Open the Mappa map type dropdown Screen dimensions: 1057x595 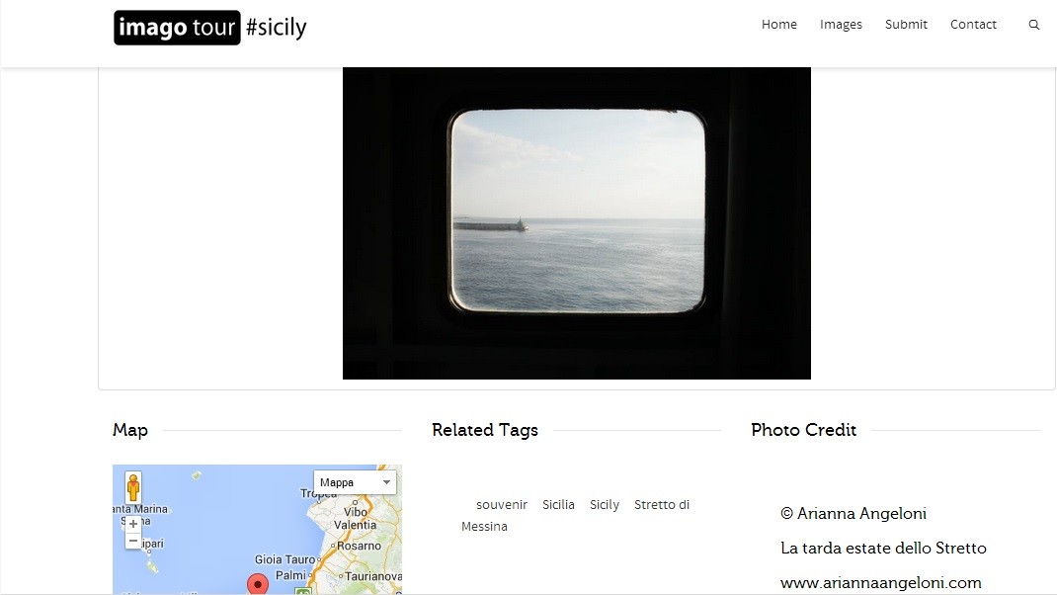coord(355,482)
